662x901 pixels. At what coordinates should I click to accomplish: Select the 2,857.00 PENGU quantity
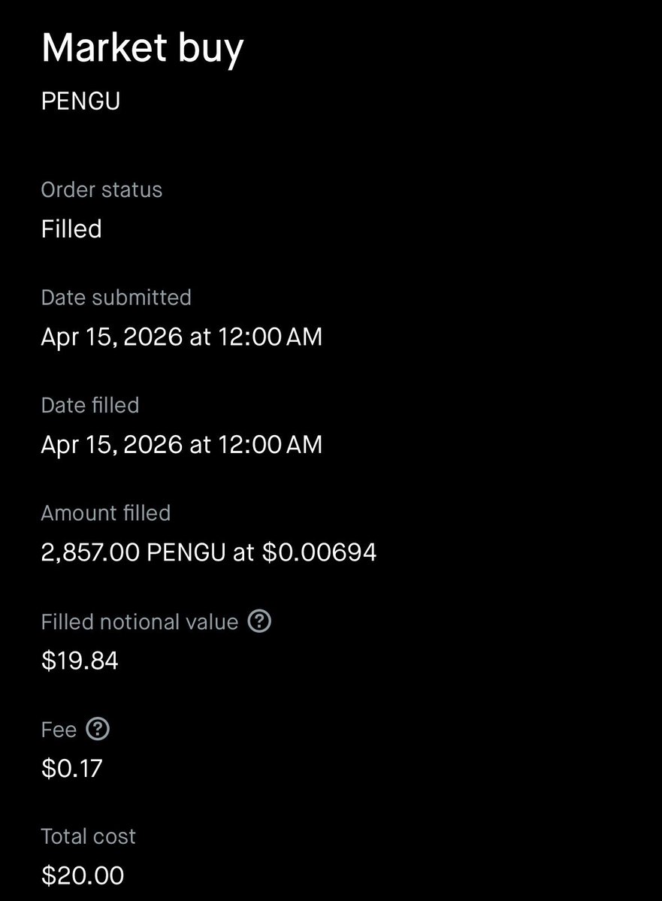point(133,552)
